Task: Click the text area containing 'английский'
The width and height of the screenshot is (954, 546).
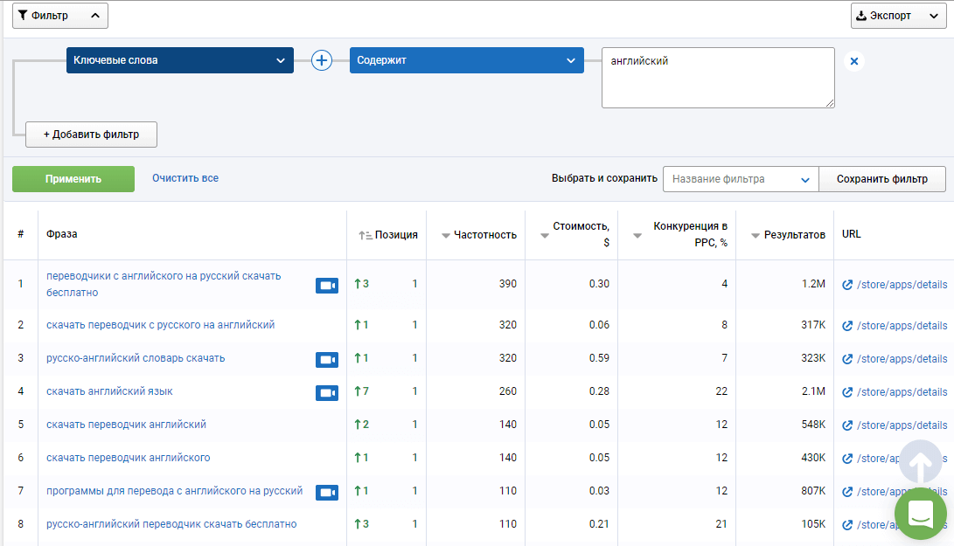Action: [718, 78]
